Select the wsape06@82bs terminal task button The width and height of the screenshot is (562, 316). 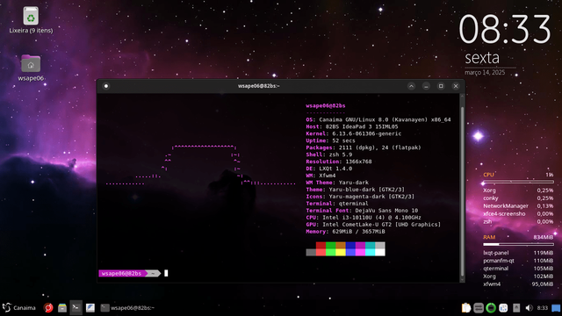point(128,308)
